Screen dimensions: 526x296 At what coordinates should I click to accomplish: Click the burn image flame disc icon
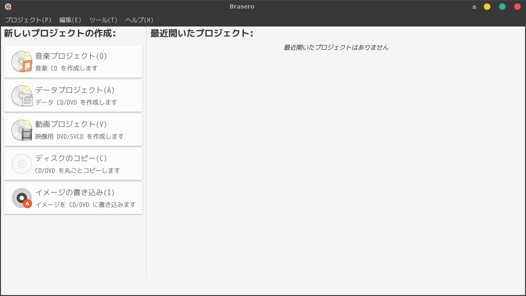point(22,198)
